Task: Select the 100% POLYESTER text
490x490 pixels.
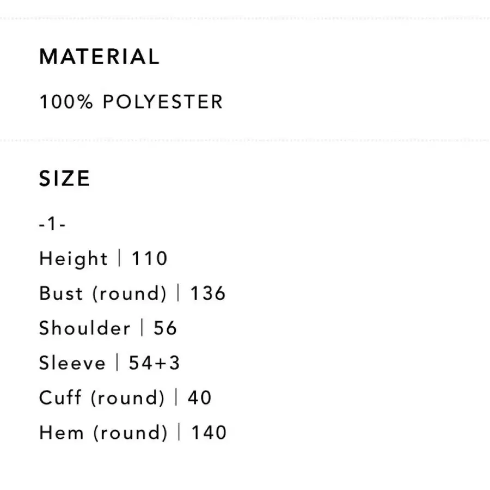Action: [131, 102]
